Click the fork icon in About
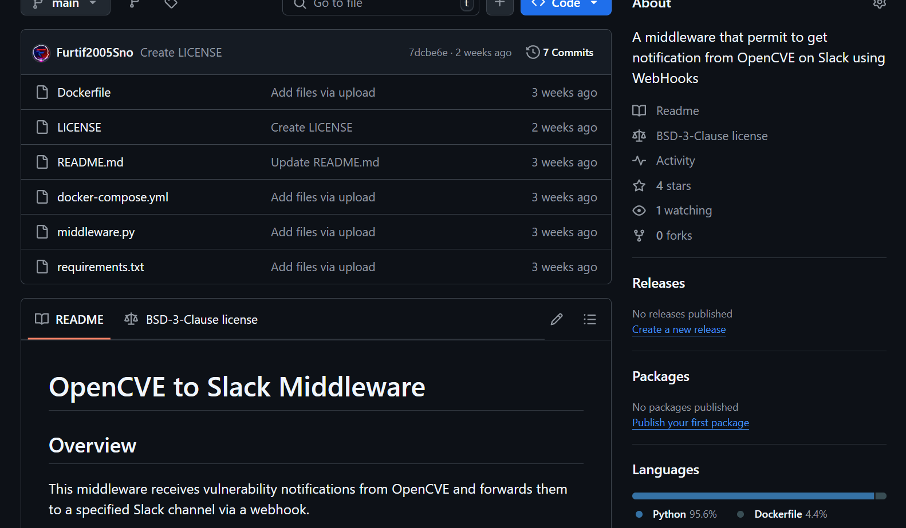Viewport: 906px width, 528px height. [639, 235]
